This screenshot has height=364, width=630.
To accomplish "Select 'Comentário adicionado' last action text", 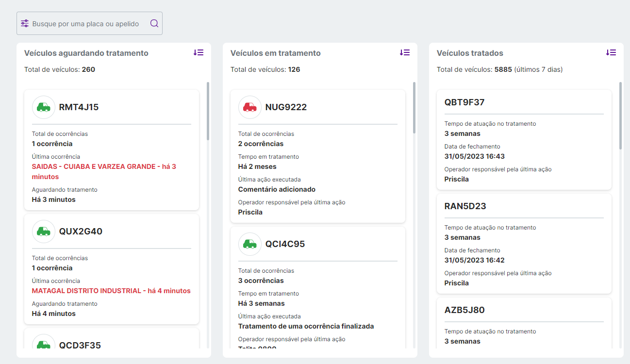I will 277,189.
